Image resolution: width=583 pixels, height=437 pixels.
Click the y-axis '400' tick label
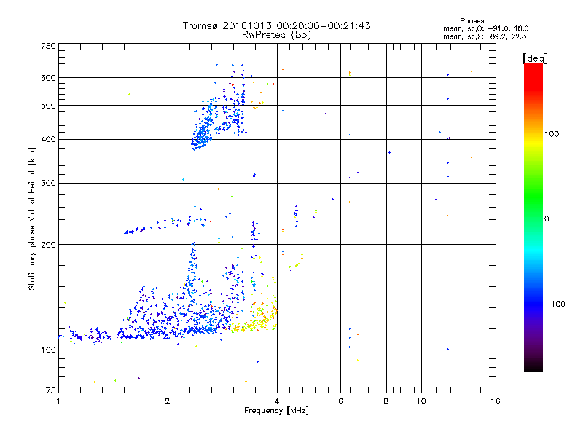pyautogui.click(x=48, y=139)
